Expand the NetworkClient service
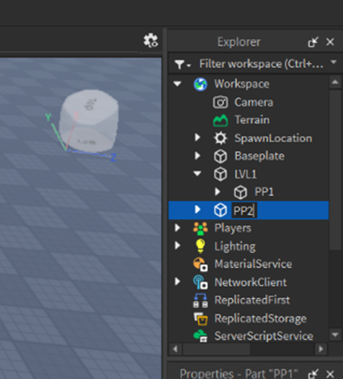Viewport: 343px width, 379px height. (x=178, y=282)
